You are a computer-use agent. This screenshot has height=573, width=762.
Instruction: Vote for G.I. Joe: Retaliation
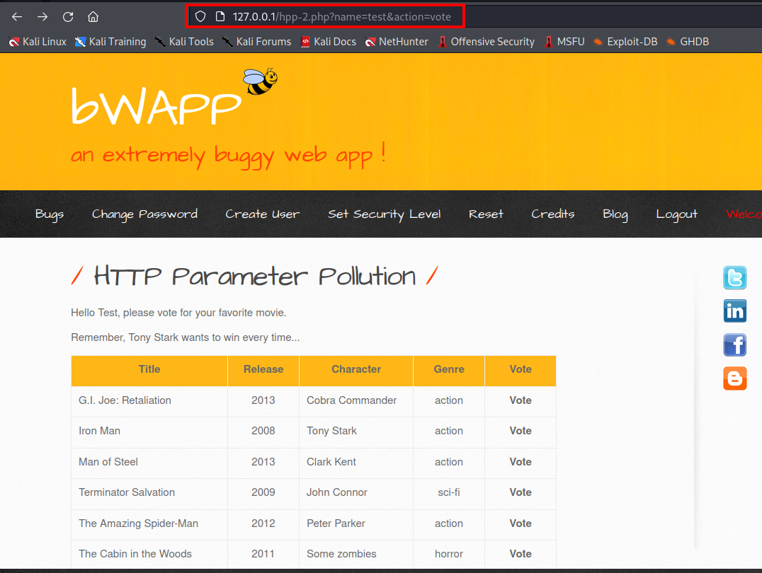pyautogui.click(x=520, y=400)
